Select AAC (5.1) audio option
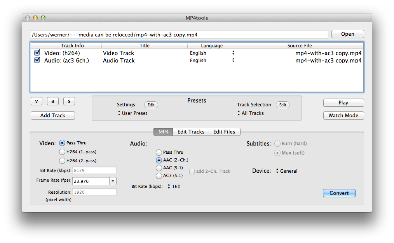The height and width of the screenshot is (243, 394). coord(159,168)
